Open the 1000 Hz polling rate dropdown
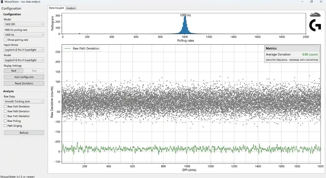 pyautogui.click(x=24, y=35)
